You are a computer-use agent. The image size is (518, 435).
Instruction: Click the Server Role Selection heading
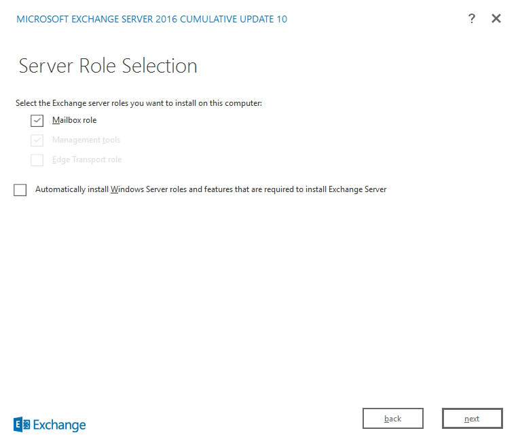108,66
